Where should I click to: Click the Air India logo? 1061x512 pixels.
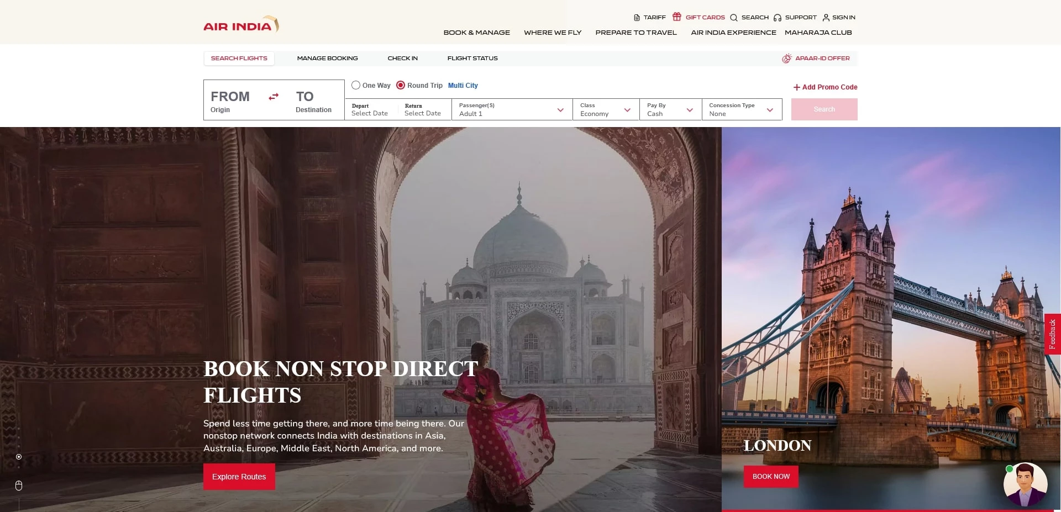[240, 24]
